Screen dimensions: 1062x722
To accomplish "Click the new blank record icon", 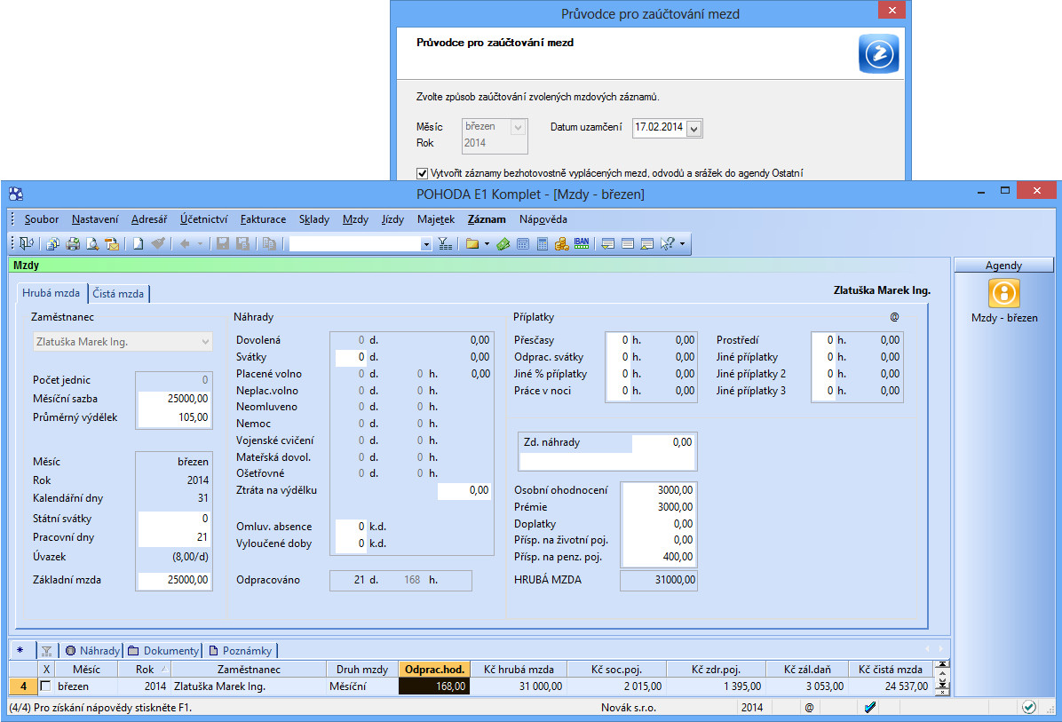I will [x=139, y=244].
